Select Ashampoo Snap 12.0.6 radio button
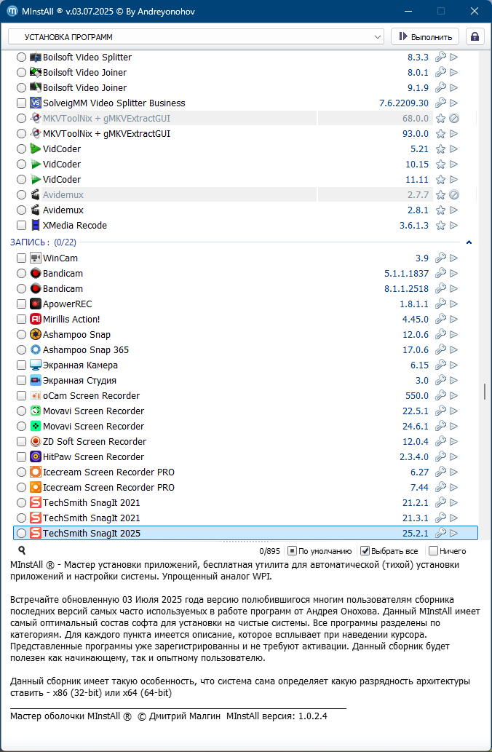Viewport: 492px width, 752px height. [x=21, y=335]
